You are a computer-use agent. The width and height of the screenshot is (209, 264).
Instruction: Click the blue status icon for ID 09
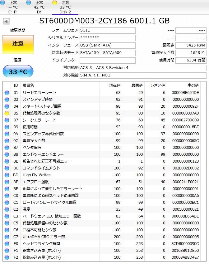coord(7,127)
